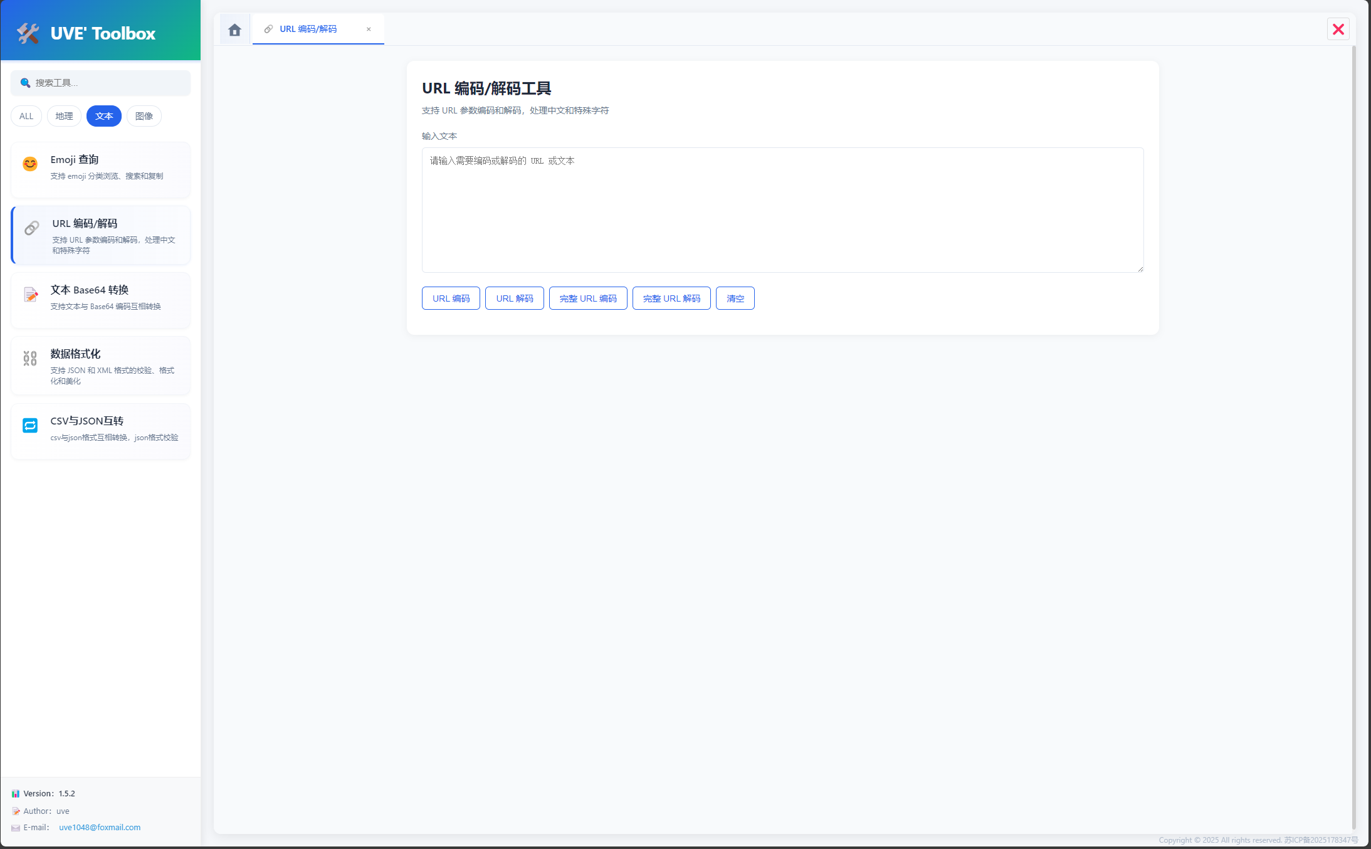Enable the ALL category filter
Viewport: 1371px width, 849px height.
26,116
